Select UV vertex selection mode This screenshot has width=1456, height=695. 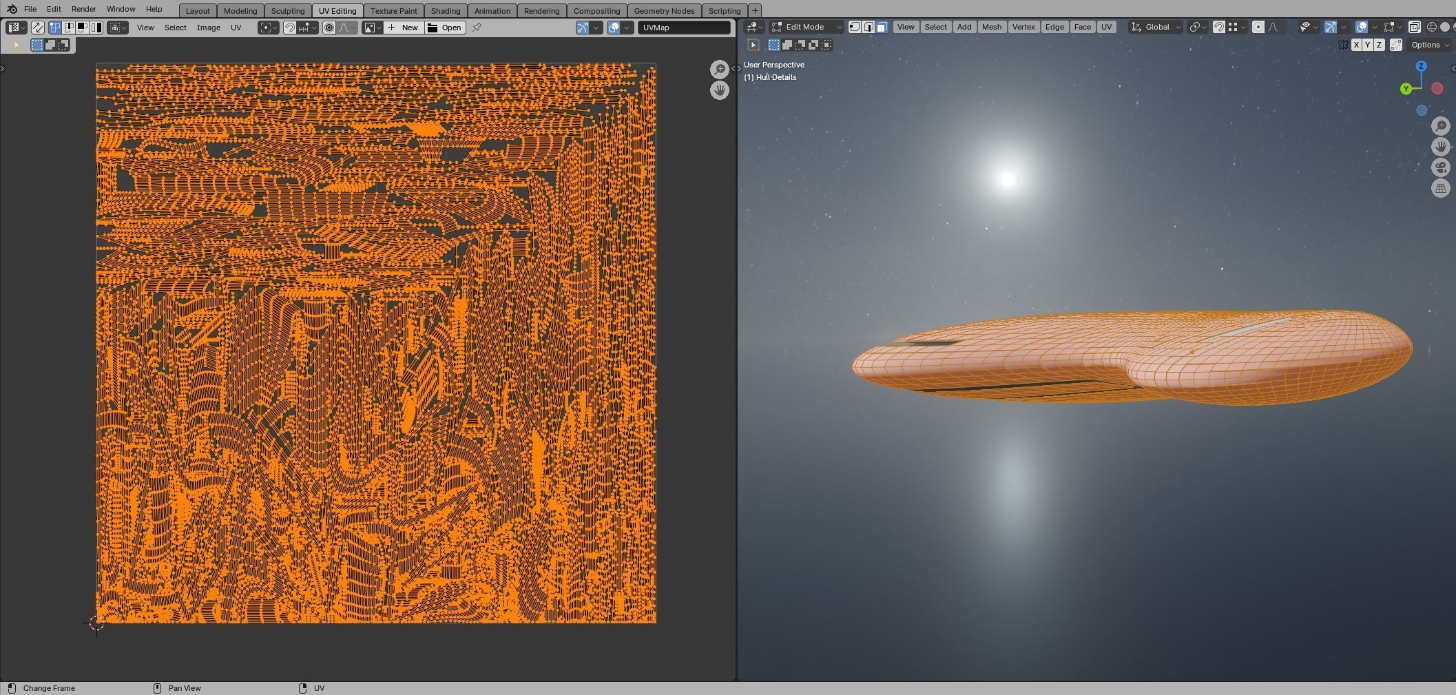pos(54,28)
